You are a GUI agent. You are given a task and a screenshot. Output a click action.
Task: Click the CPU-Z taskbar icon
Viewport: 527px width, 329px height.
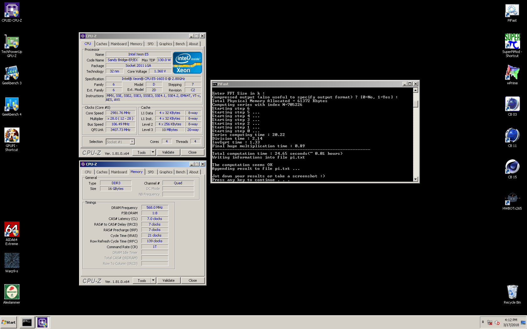[42, 322]
